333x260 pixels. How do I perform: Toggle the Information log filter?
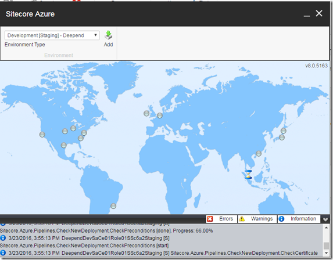[x=299, y=219]
